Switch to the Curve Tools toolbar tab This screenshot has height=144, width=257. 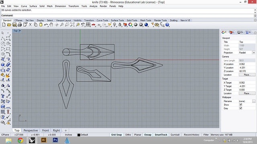102,20
